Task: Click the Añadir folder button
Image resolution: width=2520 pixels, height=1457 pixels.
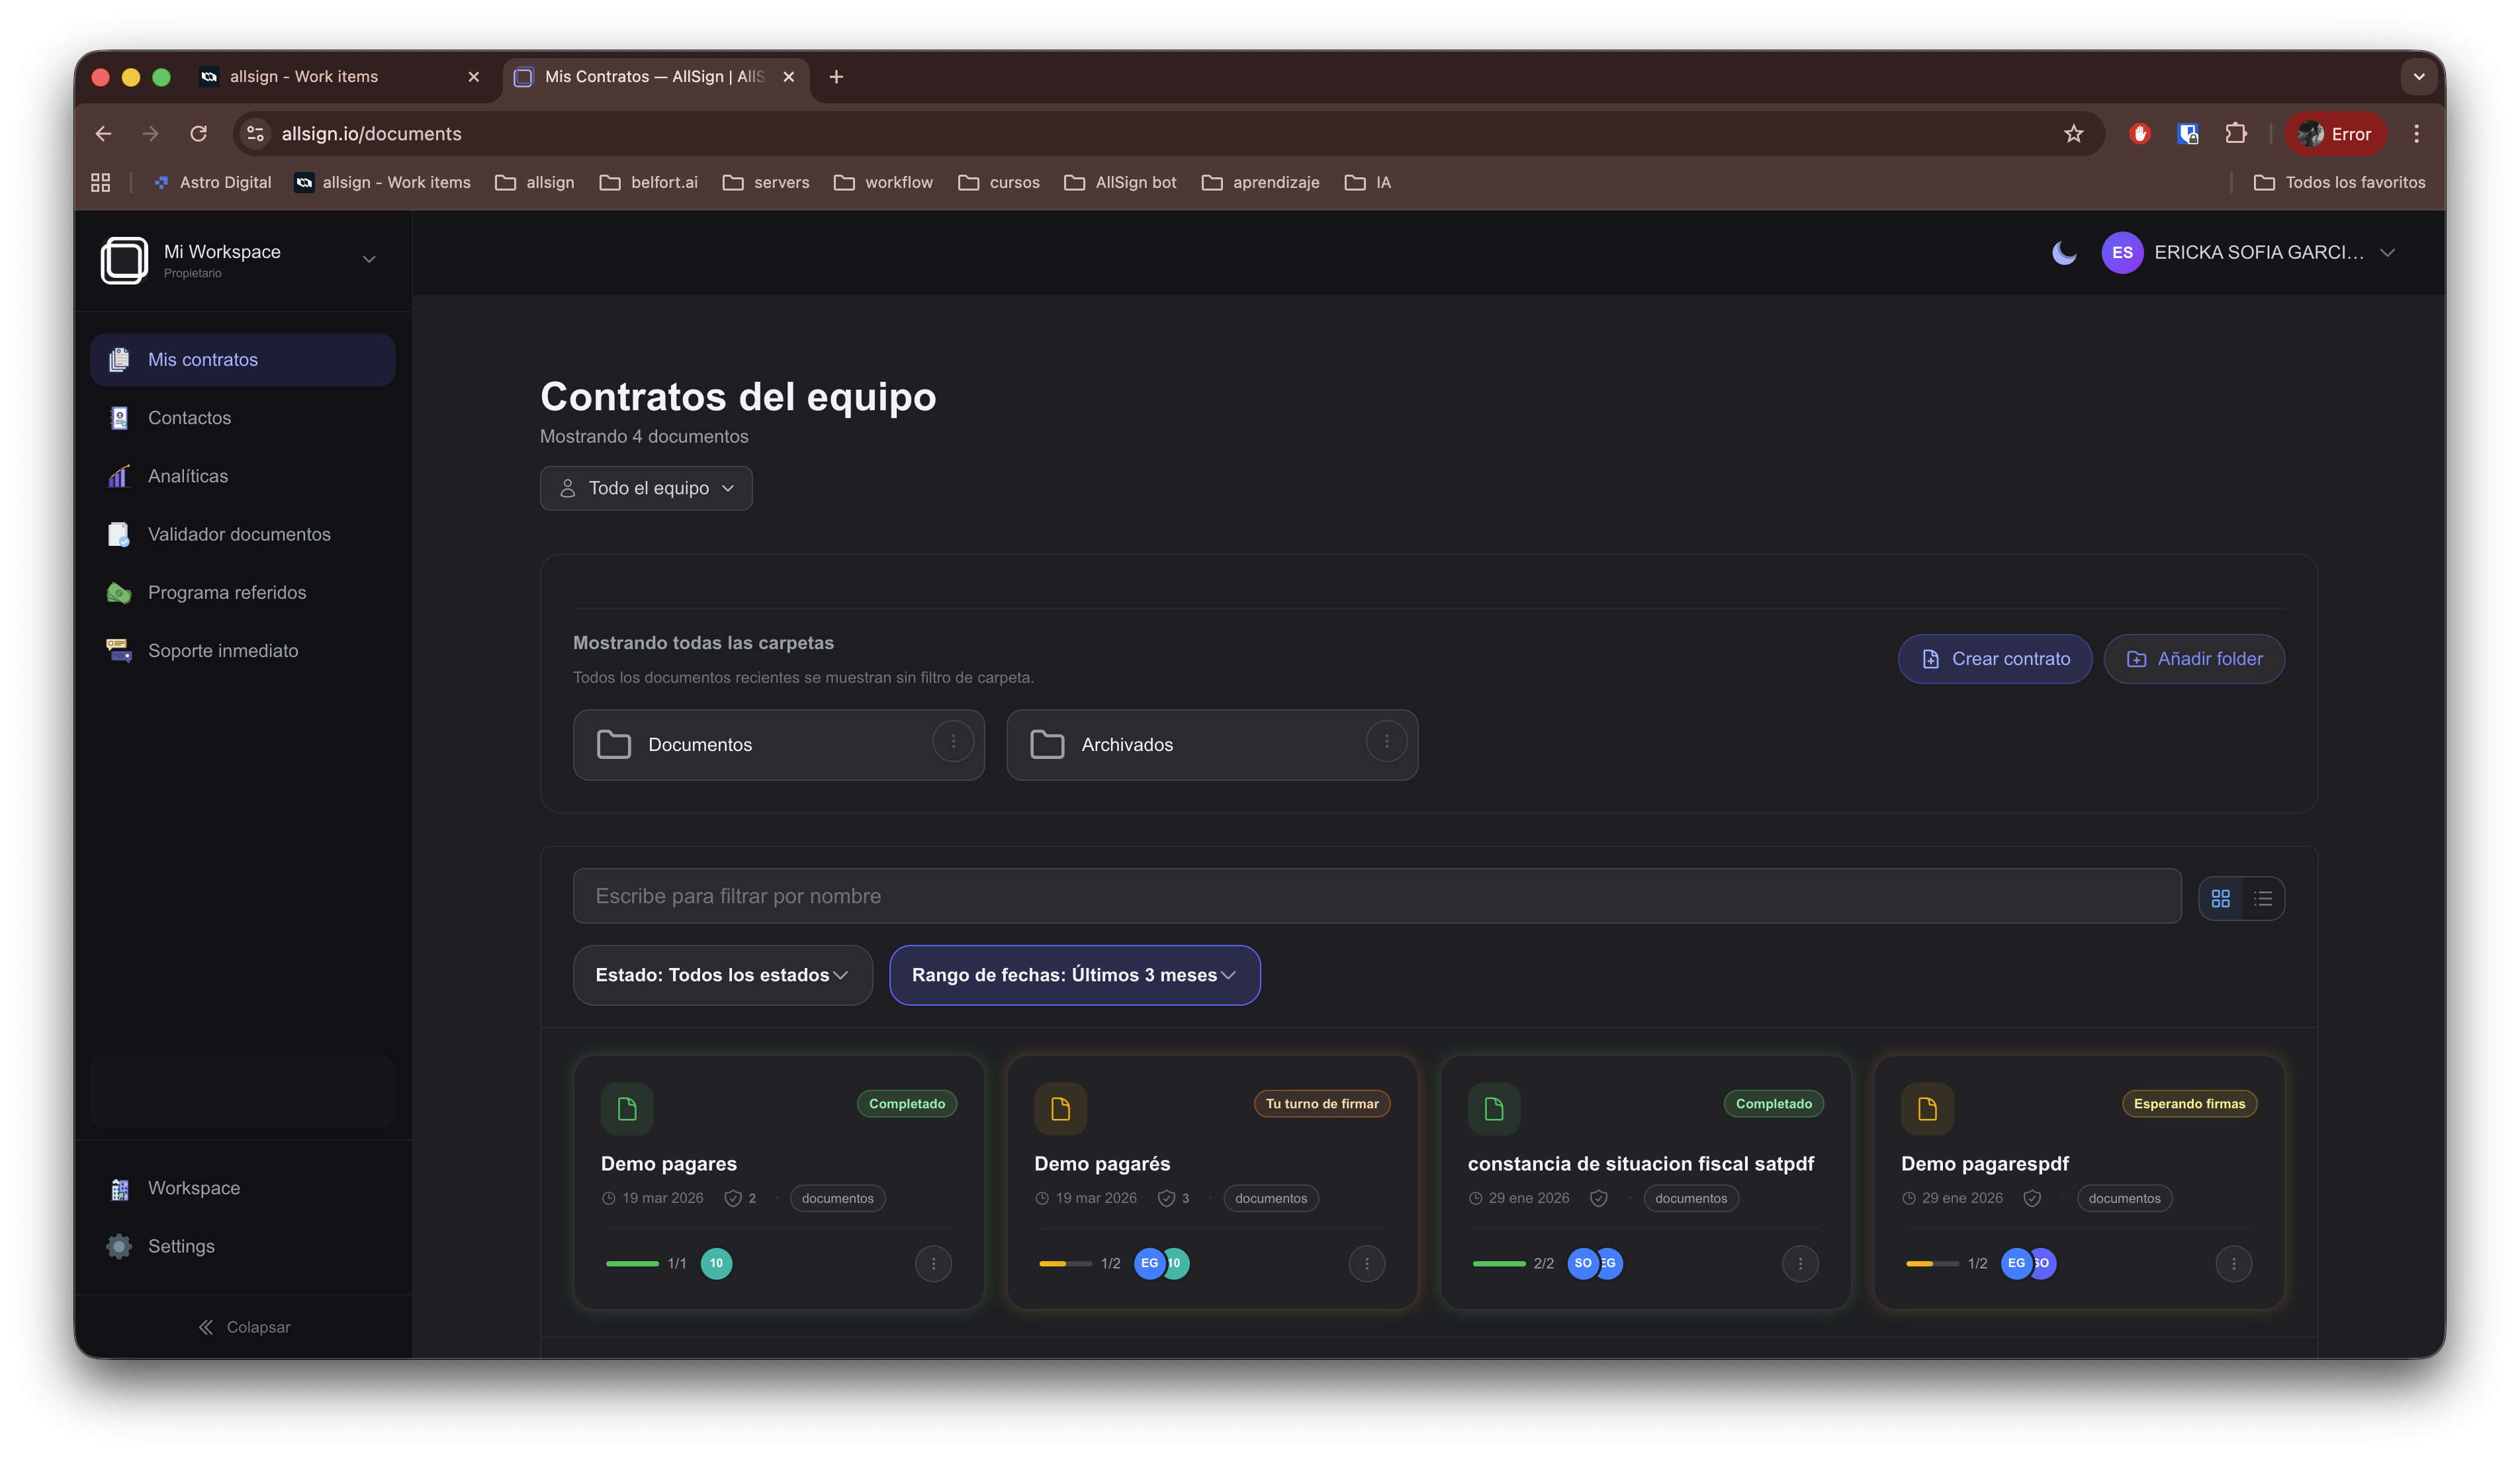Action: click(x=2193, y=659)
